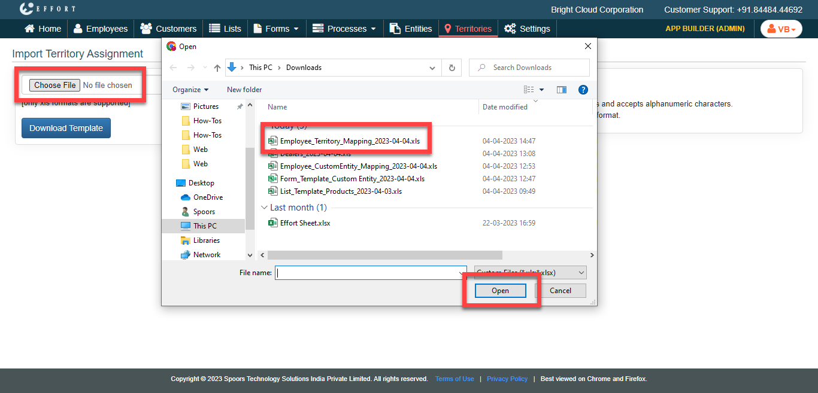Go up one folder level arrow
Screen dimensions: 818x393
217,68
